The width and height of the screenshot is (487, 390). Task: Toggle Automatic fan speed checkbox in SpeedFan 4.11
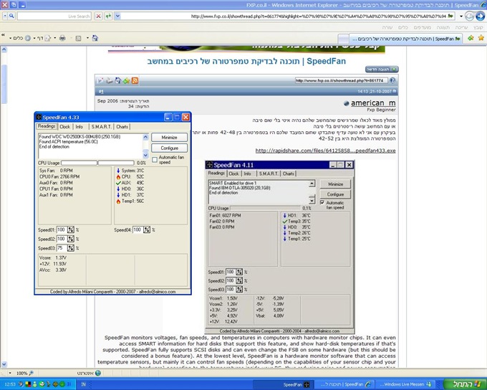pos(322,203)
